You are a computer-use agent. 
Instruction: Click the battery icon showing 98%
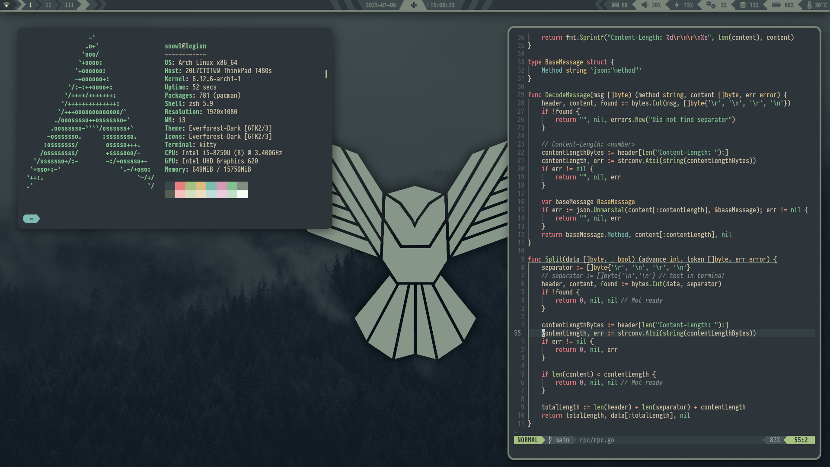coord(776,5)
